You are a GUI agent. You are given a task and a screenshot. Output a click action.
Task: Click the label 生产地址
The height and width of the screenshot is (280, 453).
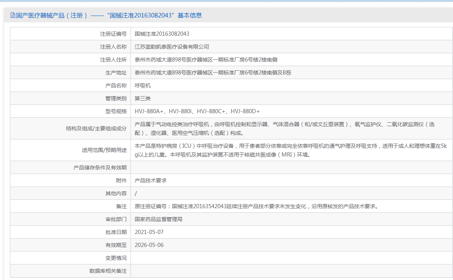[x=116, y=73]
